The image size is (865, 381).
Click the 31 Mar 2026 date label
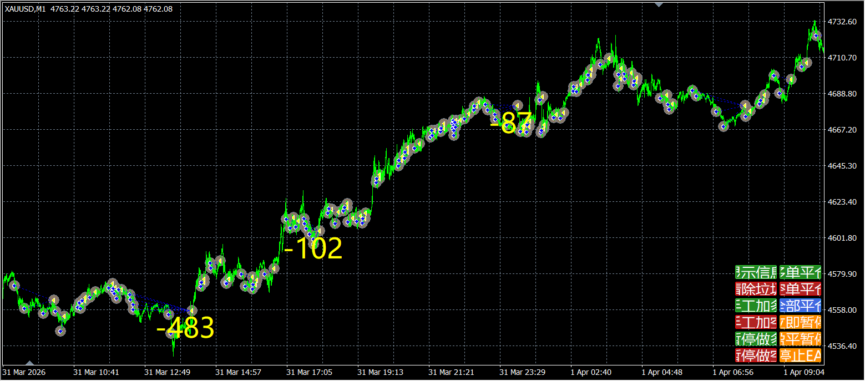24,372
